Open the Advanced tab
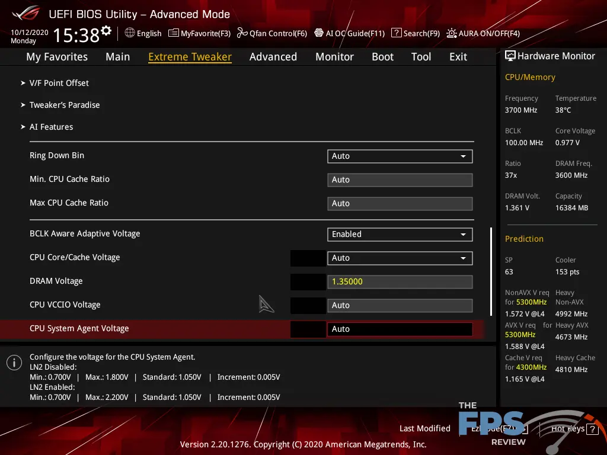The height and width of the screenshot is (455, 607). 273,56
